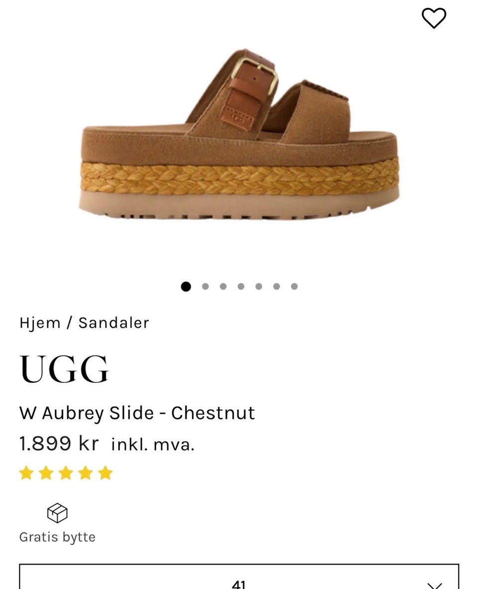Show the sixth product image dot
Screen dimensions: 478x589
[x=276, y=287]
